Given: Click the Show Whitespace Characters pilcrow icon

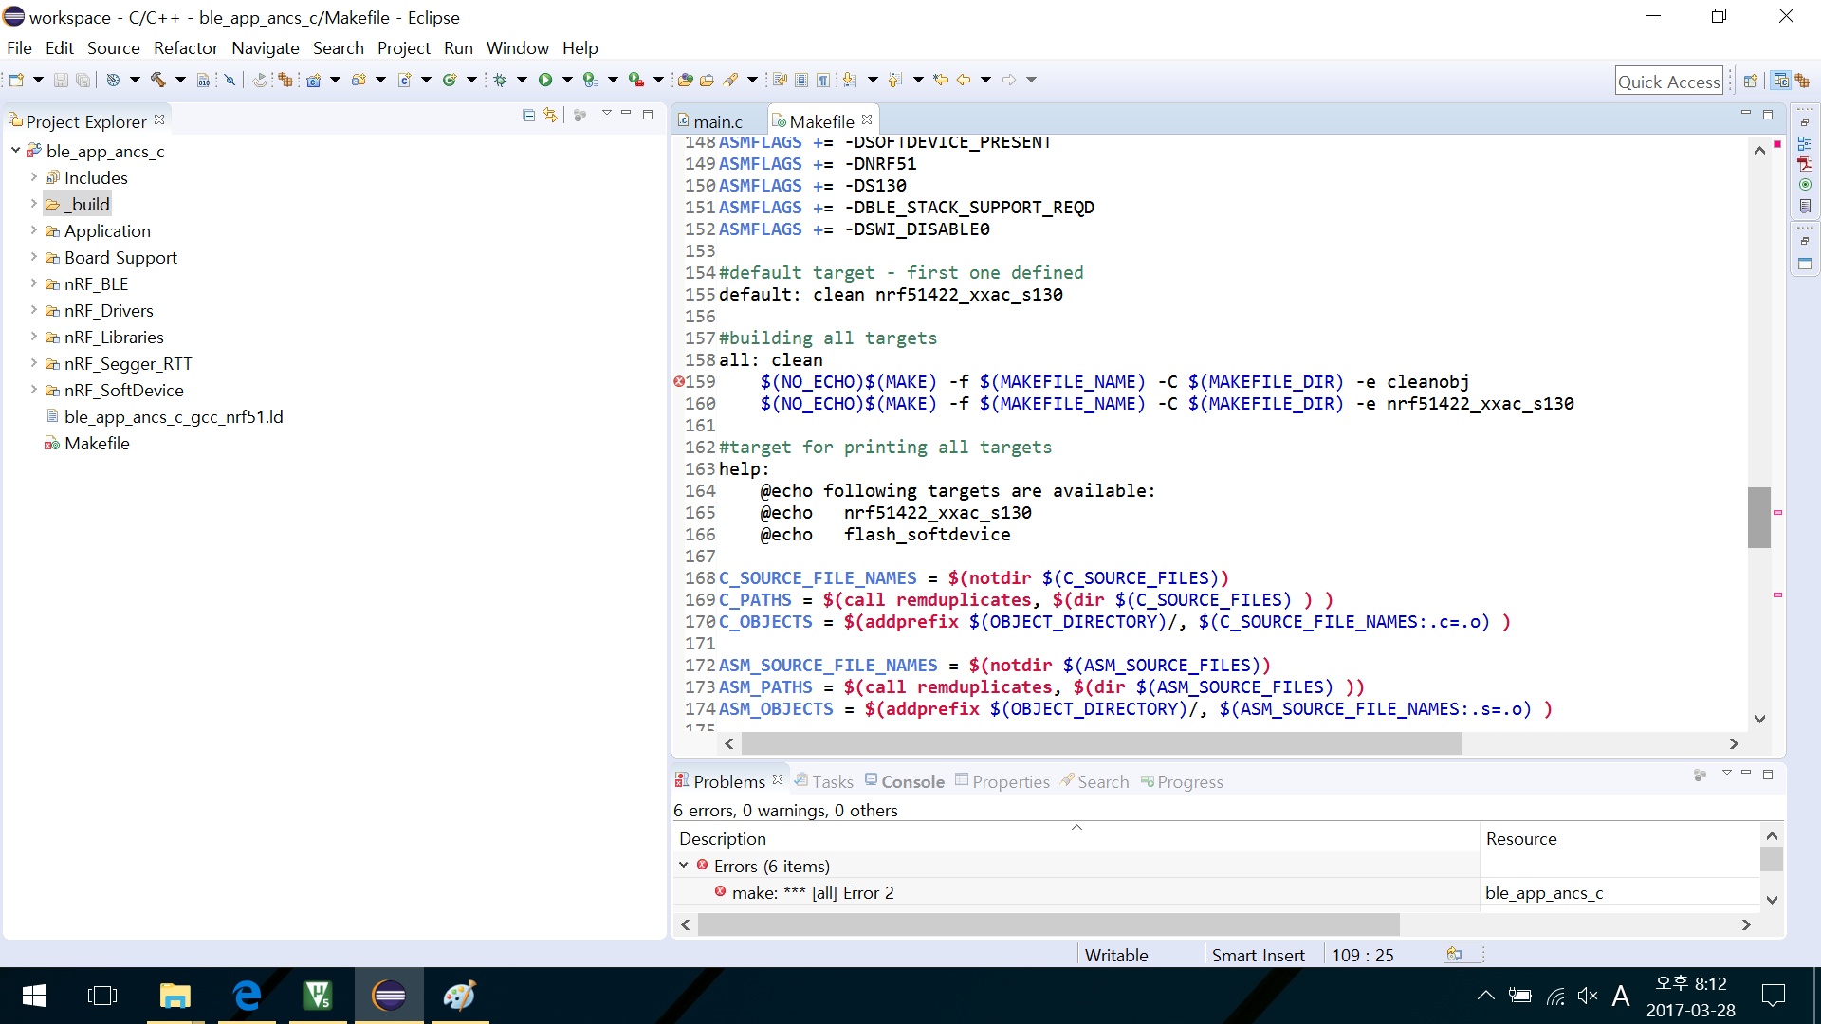Looking at the screenshot, I should tap(823, 80).
